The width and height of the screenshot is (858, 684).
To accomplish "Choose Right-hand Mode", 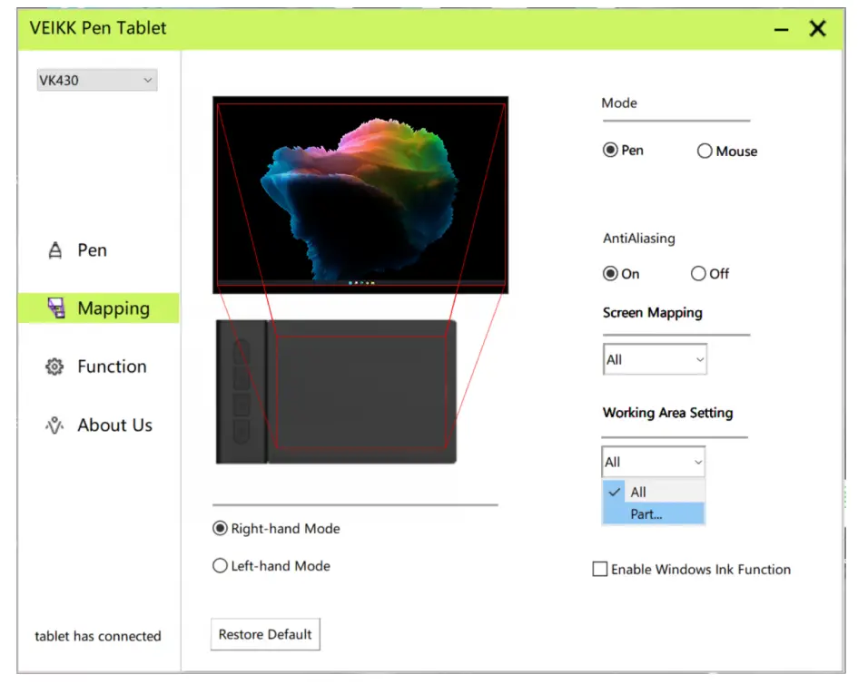I will (220, 528).
